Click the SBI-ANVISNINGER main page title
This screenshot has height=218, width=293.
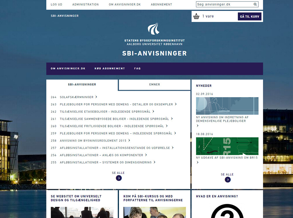tap(154, 53)
